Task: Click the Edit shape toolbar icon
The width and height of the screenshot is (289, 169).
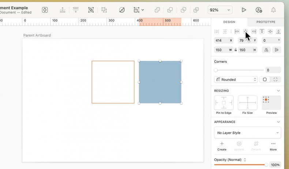Action: tap(122, 10)
